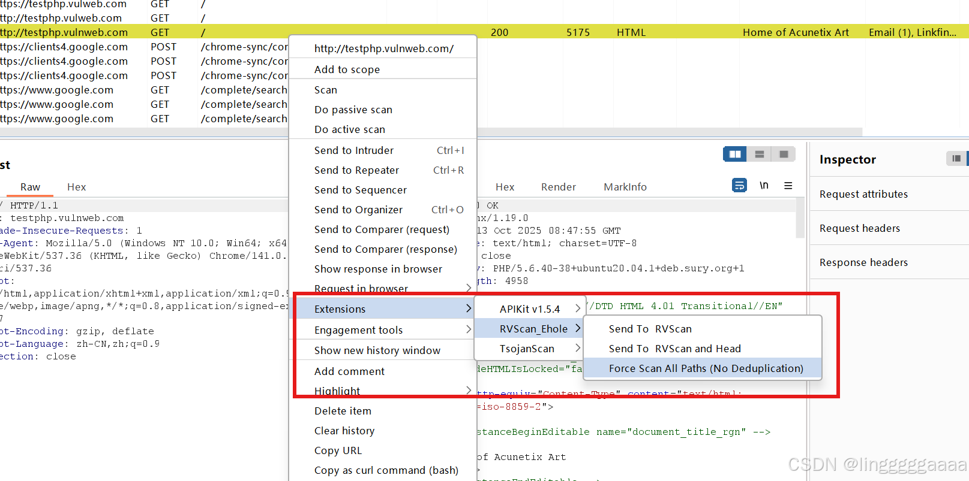Expand Engagement tools submenu arrow
This screenshot has height=481, width=969.
tap(469, 329)
